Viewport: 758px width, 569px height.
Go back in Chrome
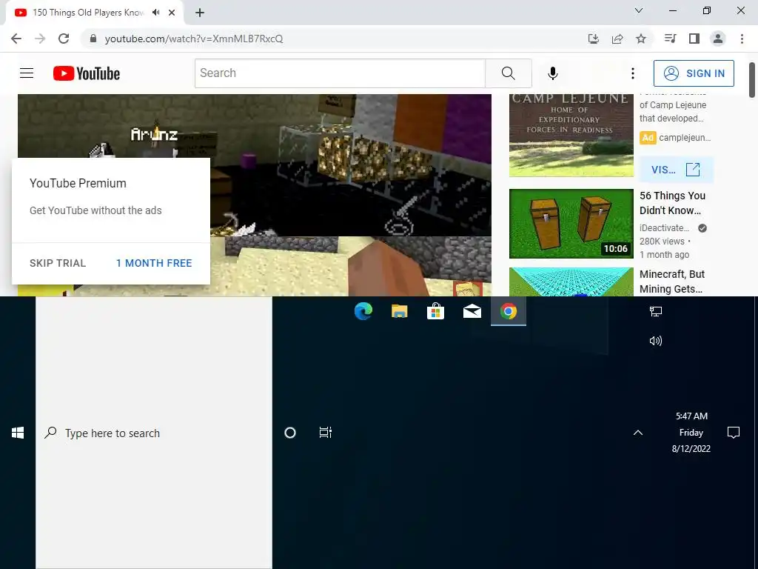16,39
